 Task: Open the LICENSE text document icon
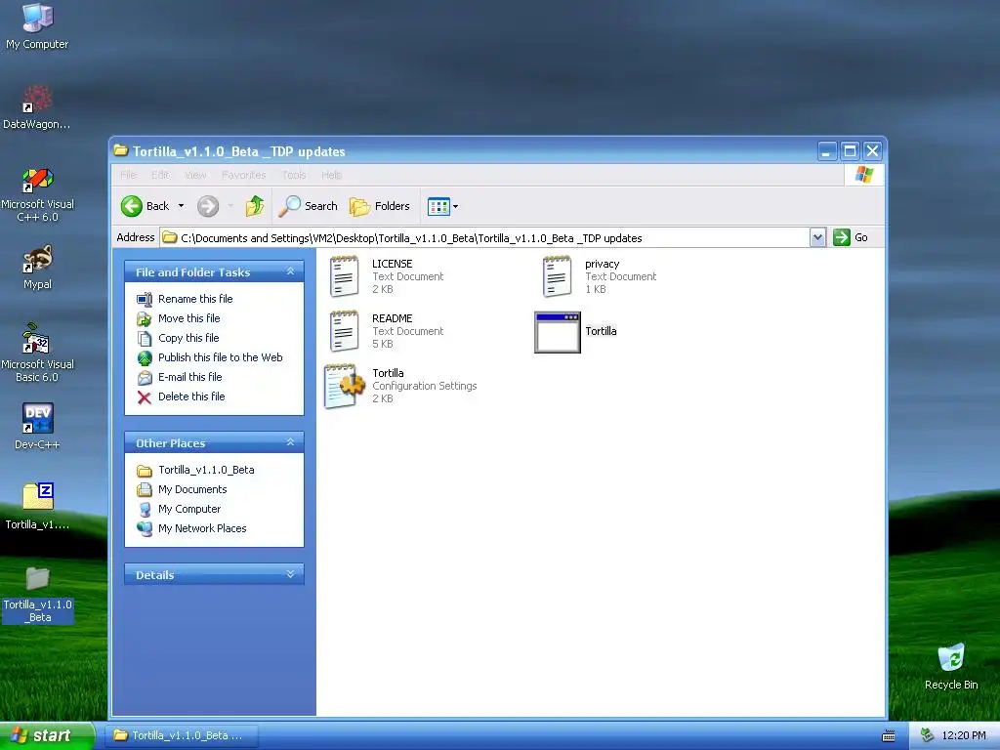[345, 276]
